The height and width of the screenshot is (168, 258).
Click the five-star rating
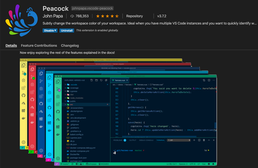click(107, 16)
